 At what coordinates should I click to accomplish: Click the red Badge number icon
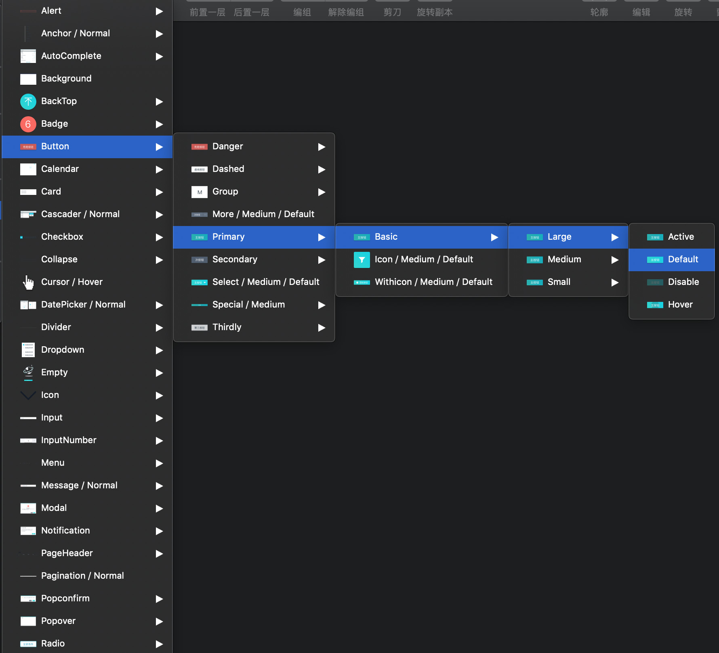28,124
